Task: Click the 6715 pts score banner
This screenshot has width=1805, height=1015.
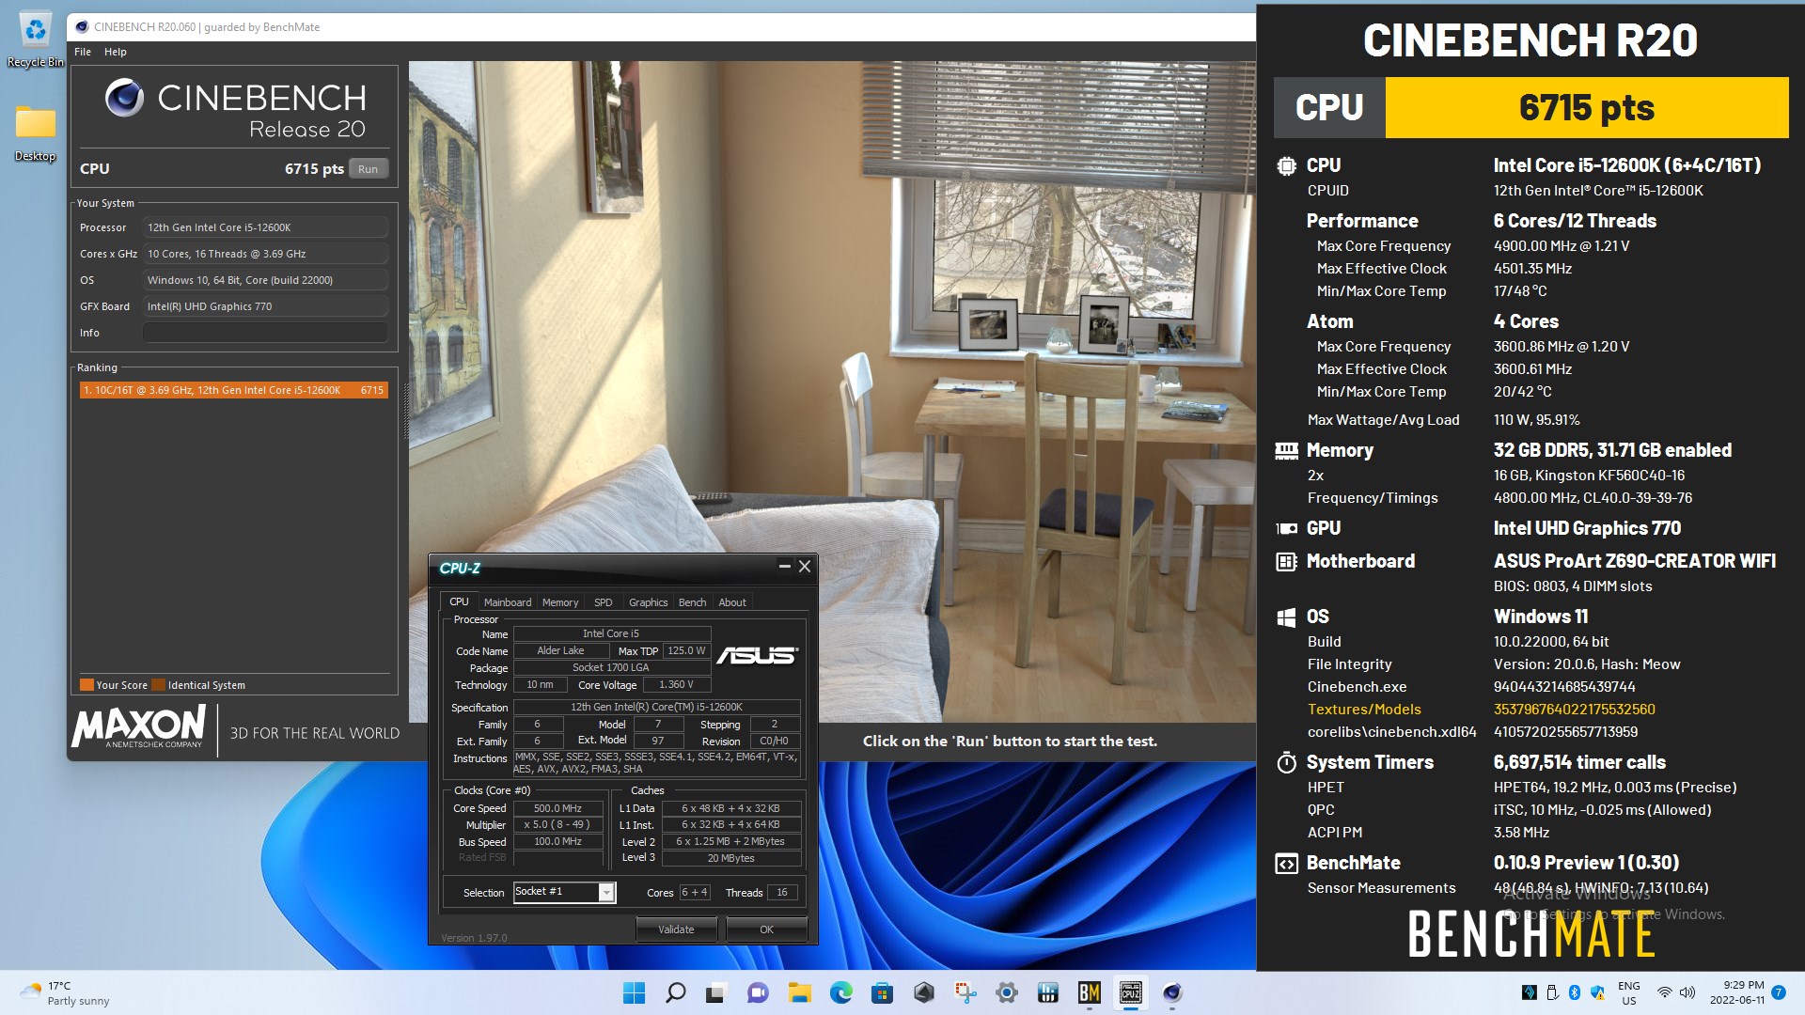Action: tap(1587, 108)
